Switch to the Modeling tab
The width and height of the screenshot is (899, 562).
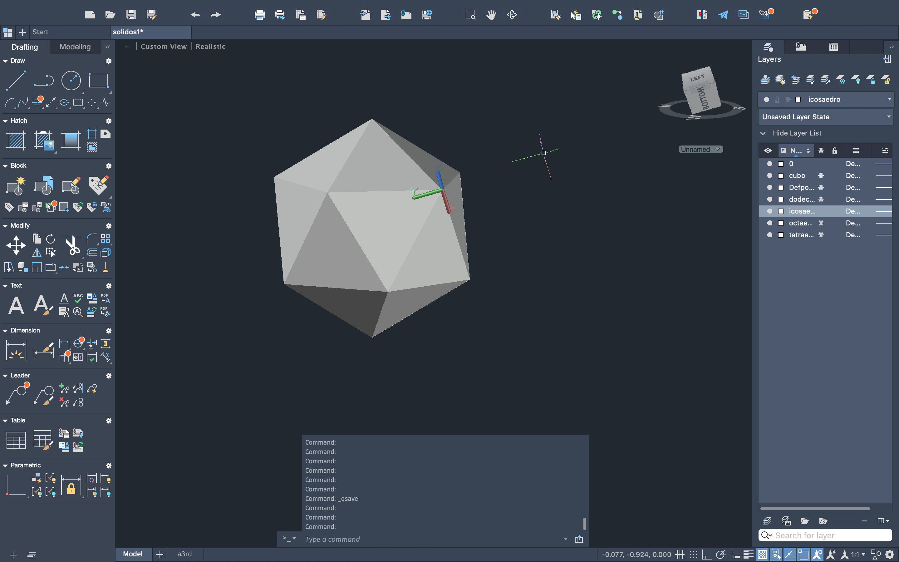point(75,47)
